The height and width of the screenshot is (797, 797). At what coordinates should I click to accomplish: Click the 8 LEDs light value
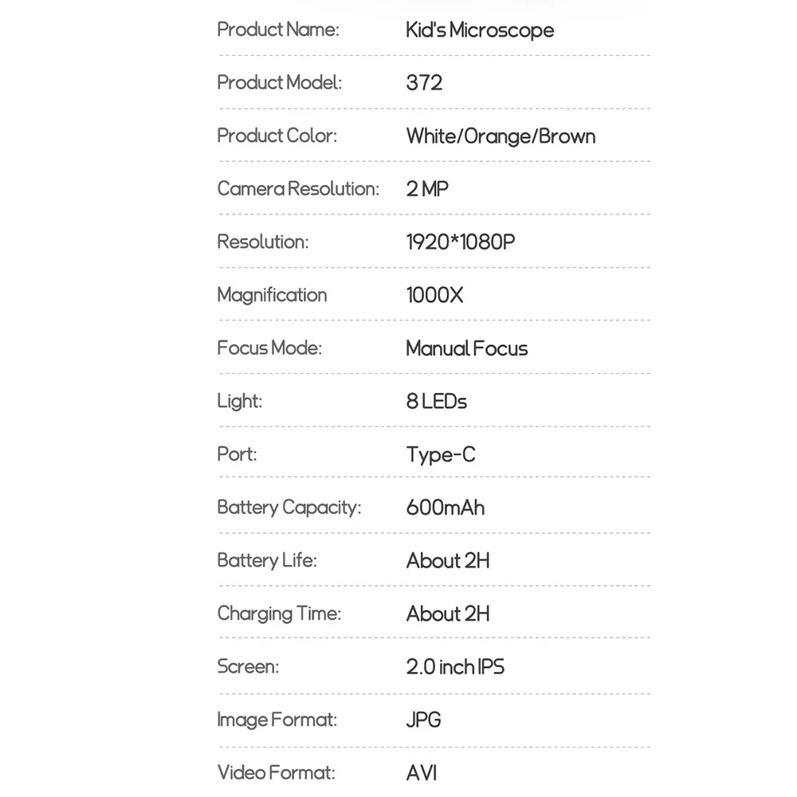pyautogui.click(x=436, y=402)
